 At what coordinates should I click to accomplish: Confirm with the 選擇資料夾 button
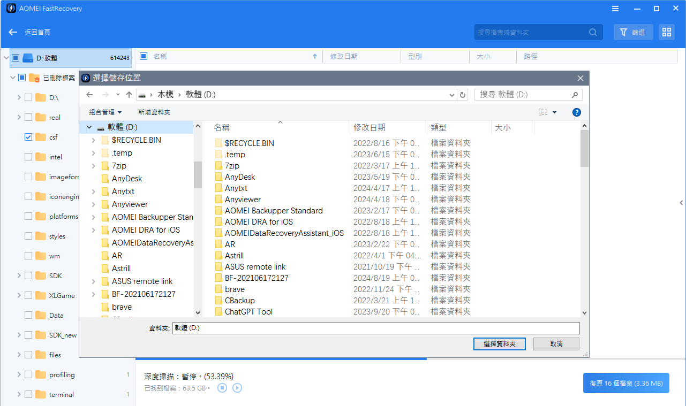[x=500, y=344]
